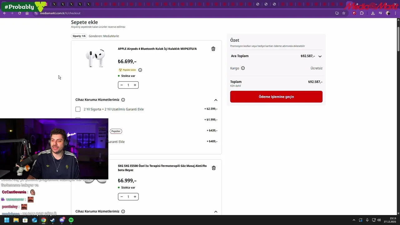Open Steam from taskbar
Screen dimensions: 400x225
click(52, 220)
